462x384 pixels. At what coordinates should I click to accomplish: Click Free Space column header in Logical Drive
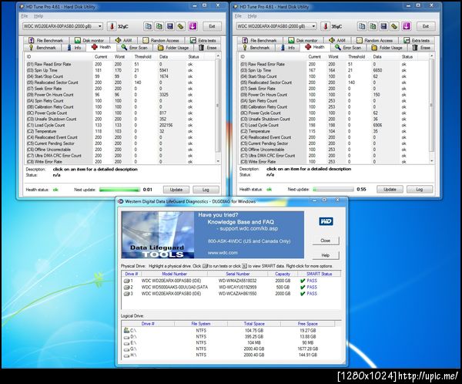click(x=307, y=324)
